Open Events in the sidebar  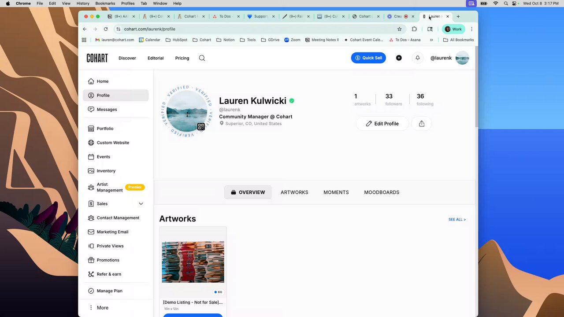coord(115,157)
